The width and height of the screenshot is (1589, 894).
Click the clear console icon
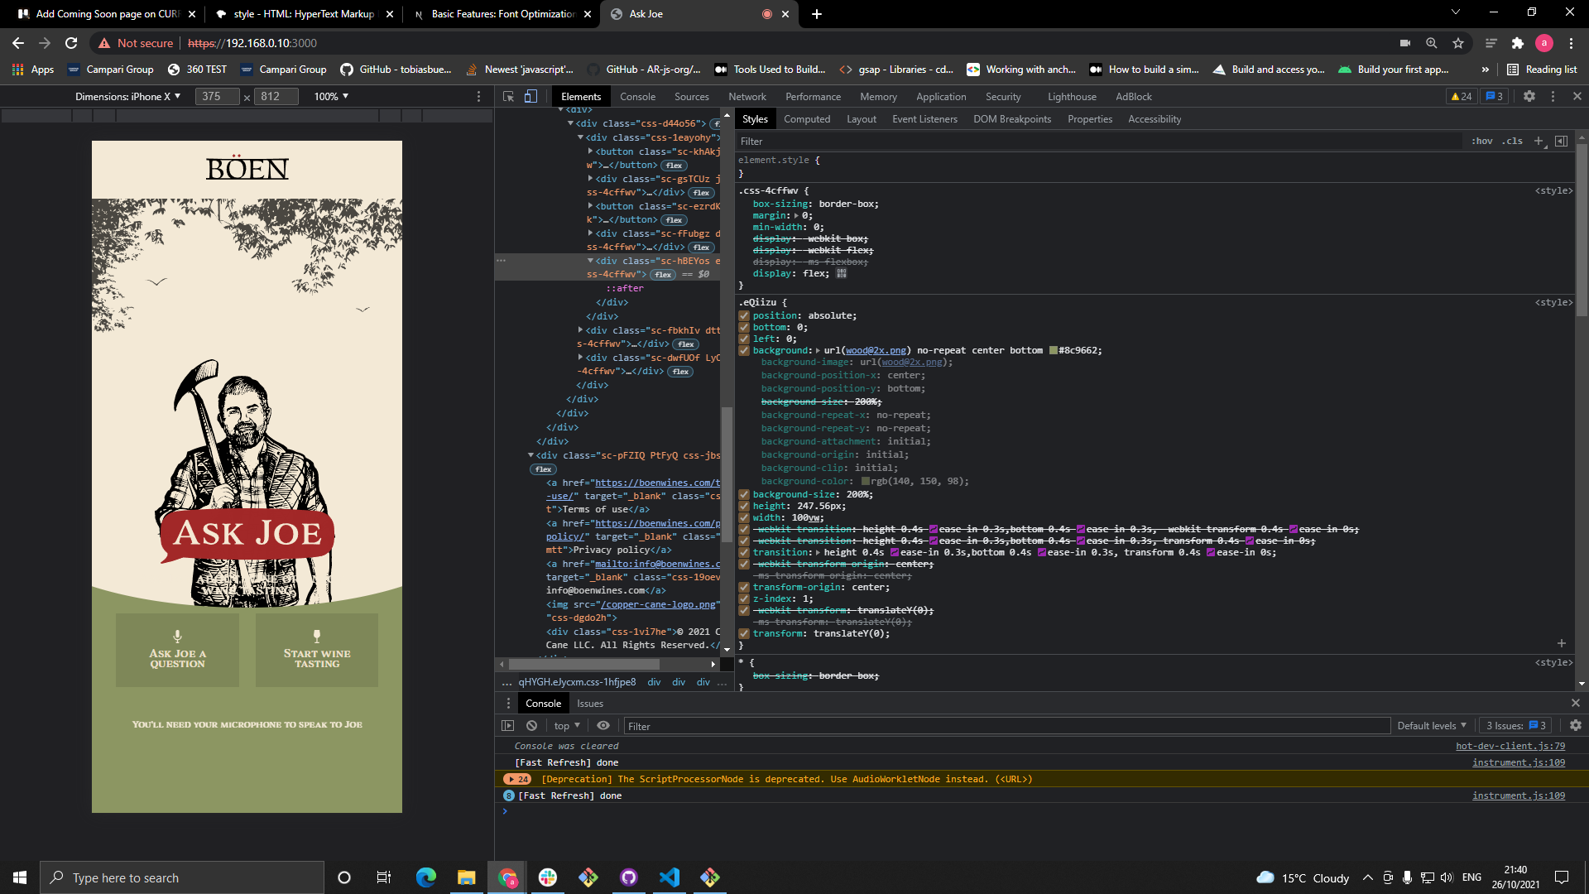[531, 726]
